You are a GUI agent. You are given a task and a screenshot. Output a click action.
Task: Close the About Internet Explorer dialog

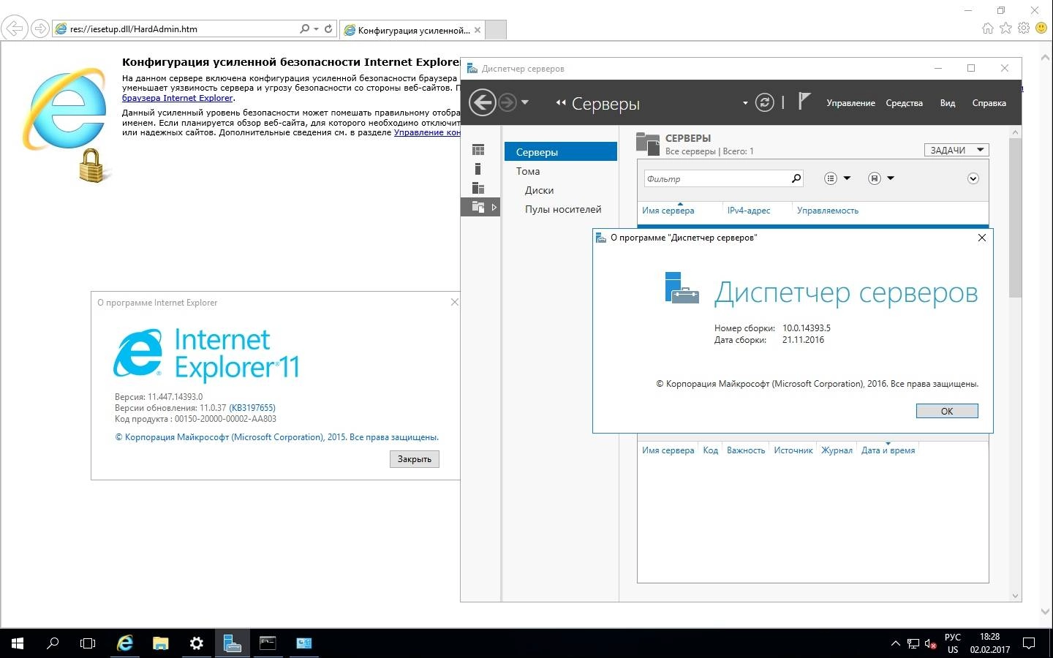tap(454, 302)
